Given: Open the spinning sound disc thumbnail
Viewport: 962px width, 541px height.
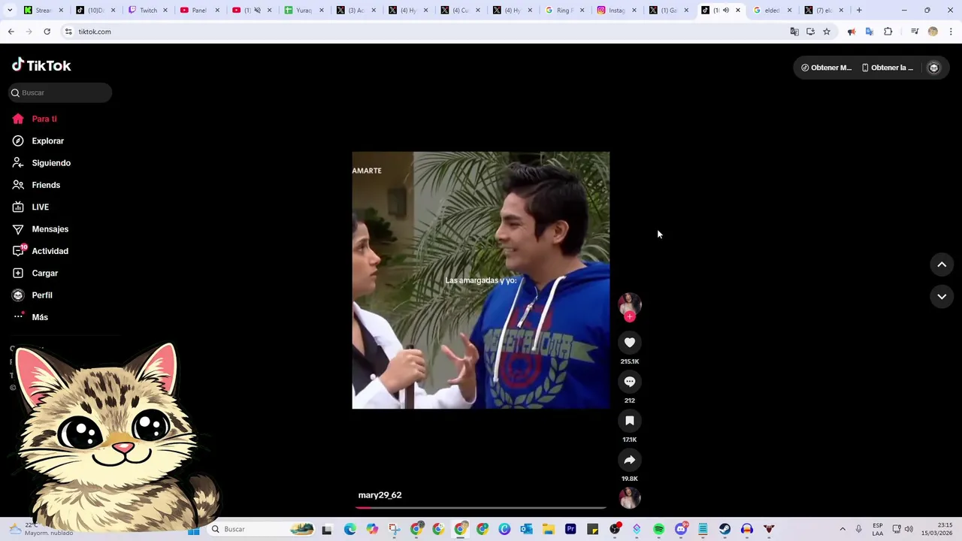Looking at the screenshot, I should [630, 497].
